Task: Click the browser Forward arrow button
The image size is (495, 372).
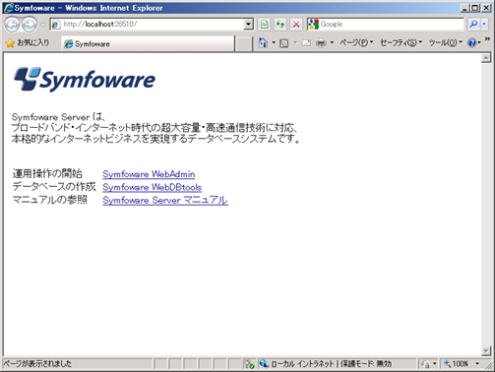Action: point(30,25)
